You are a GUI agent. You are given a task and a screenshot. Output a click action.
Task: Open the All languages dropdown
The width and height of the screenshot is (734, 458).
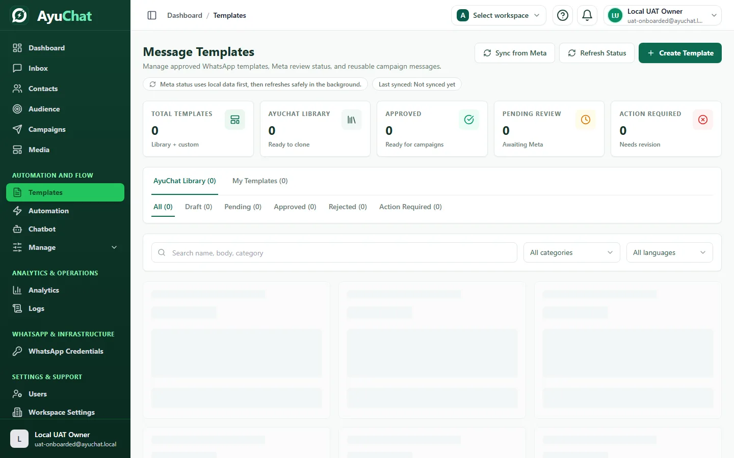click(x=670, y=252)
